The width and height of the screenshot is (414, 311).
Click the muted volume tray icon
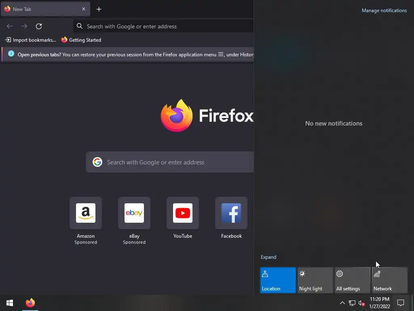click(362, 303)
